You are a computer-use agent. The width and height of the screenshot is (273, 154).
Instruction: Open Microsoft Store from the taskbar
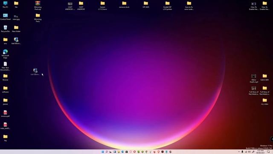[x=127, y=152]
